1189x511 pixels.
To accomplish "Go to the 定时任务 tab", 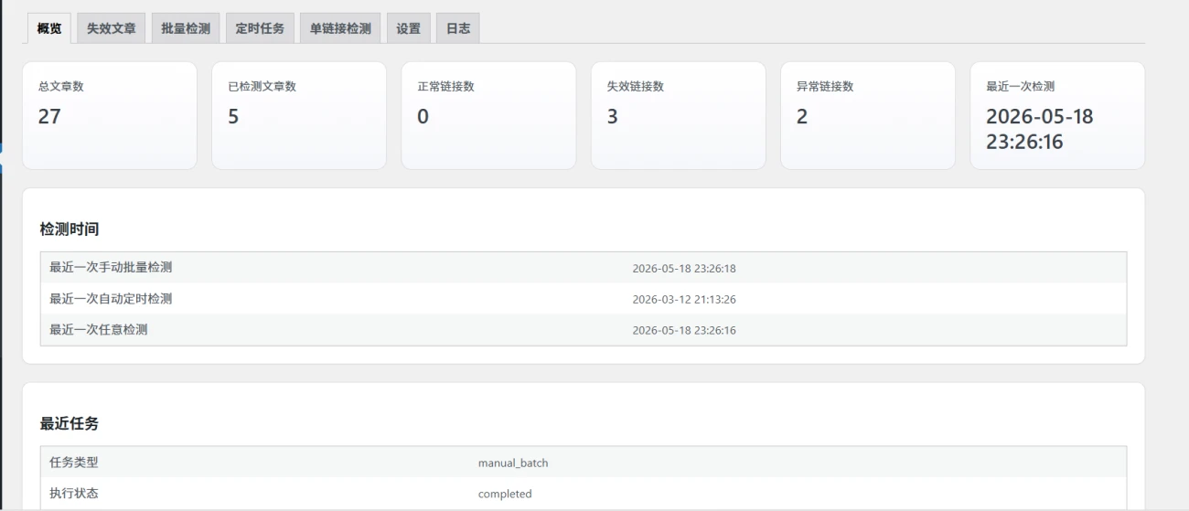I will [260, 28].
